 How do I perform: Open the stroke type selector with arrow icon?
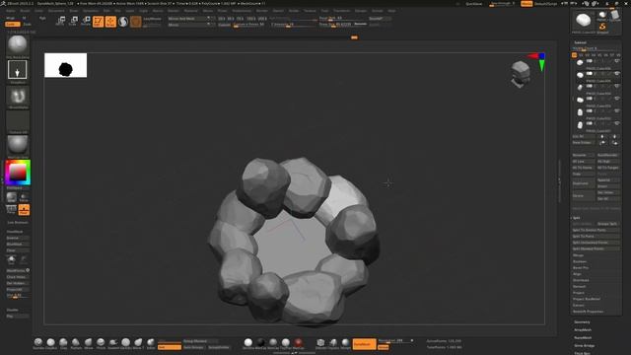(18, 70)
